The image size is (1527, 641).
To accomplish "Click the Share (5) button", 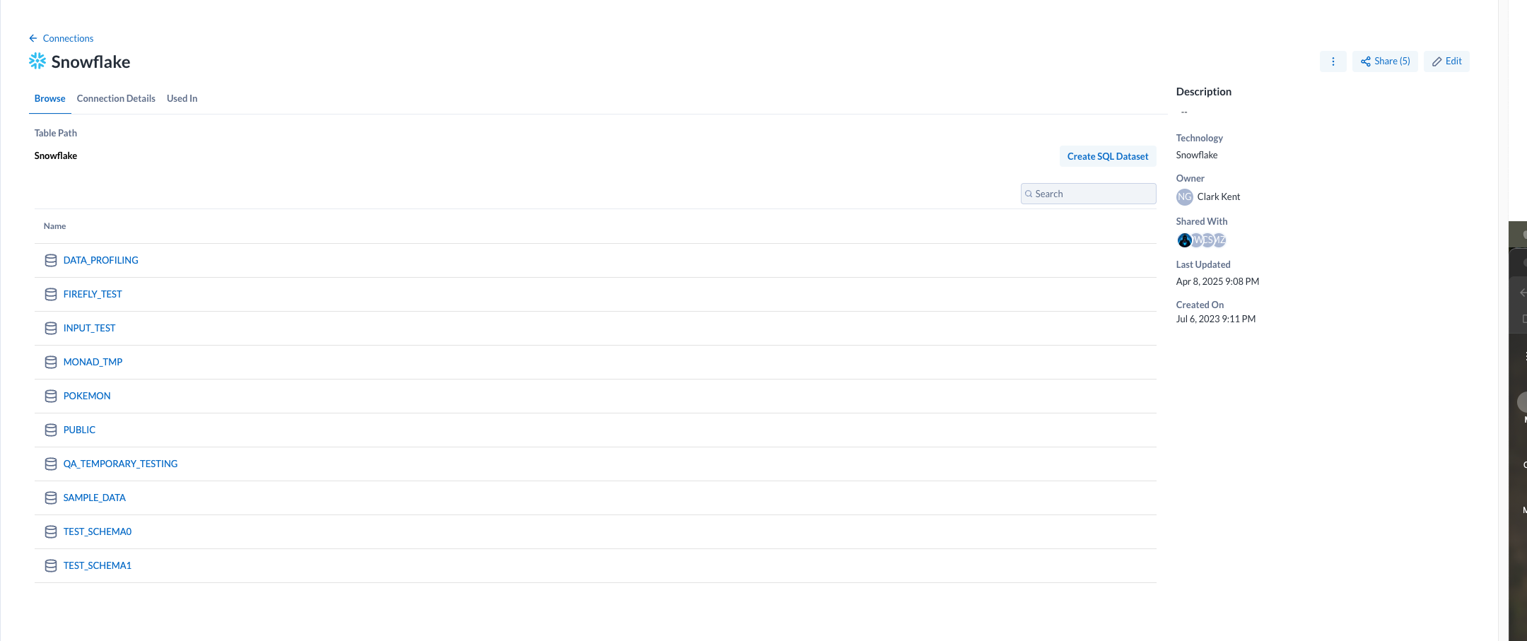I will click(x=1385, y=61).
